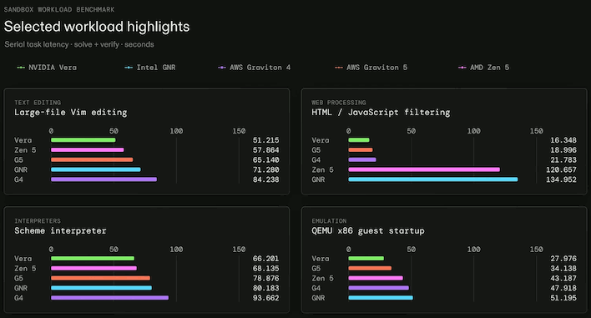This screenshot has height=318, width=591.
Task: Select the Zen 5 bar in Scheme interpreter
Action: (x=93, y=268)
